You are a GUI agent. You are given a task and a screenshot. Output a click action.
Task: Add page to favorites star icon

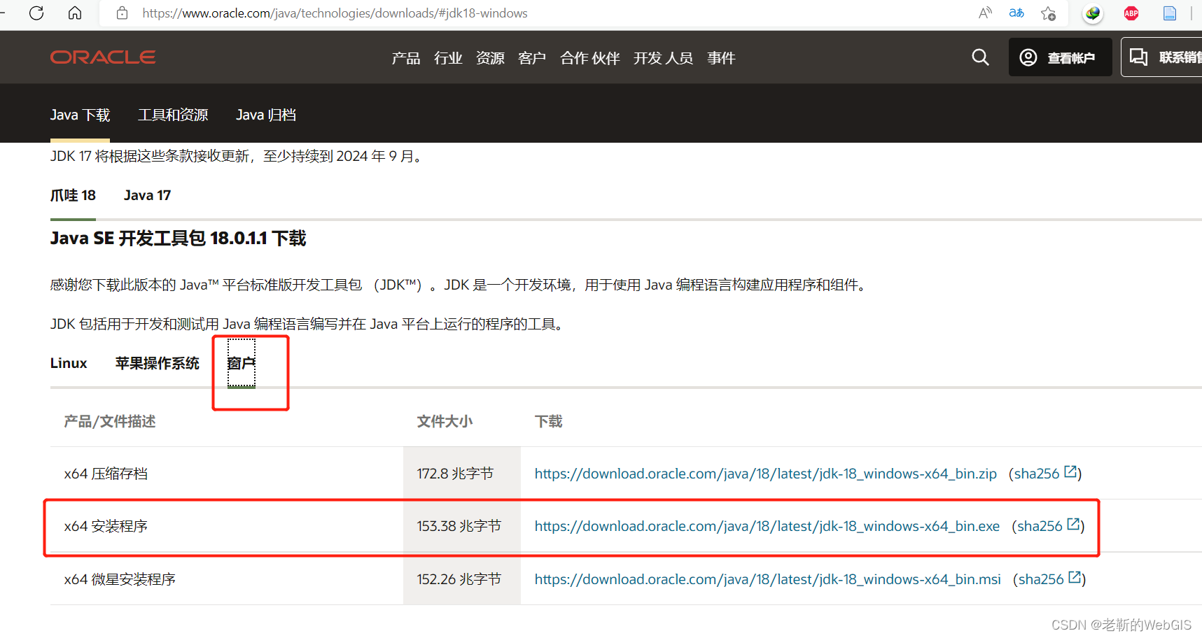click(x=1048, y=13)
